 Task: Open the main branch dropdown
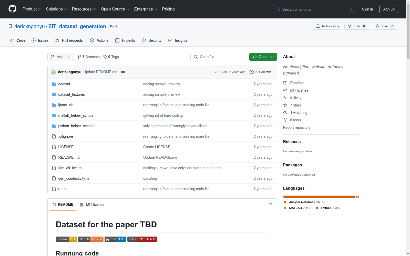(61, 57)
